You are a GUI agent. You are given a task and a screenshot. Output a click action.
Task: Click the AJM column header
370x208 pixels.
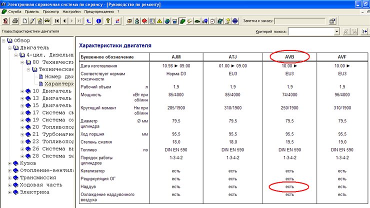pyautogui.click(x=176, y=57)
